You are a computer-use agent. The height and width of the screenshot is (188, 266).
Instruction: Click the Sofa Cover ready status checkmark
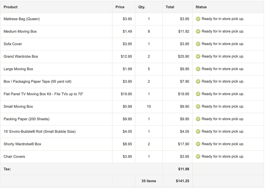click(x=198, y=44)
